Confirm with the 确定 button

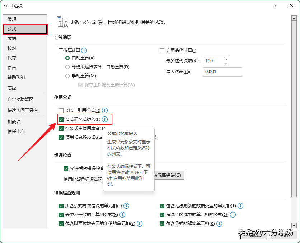(254, 235)
